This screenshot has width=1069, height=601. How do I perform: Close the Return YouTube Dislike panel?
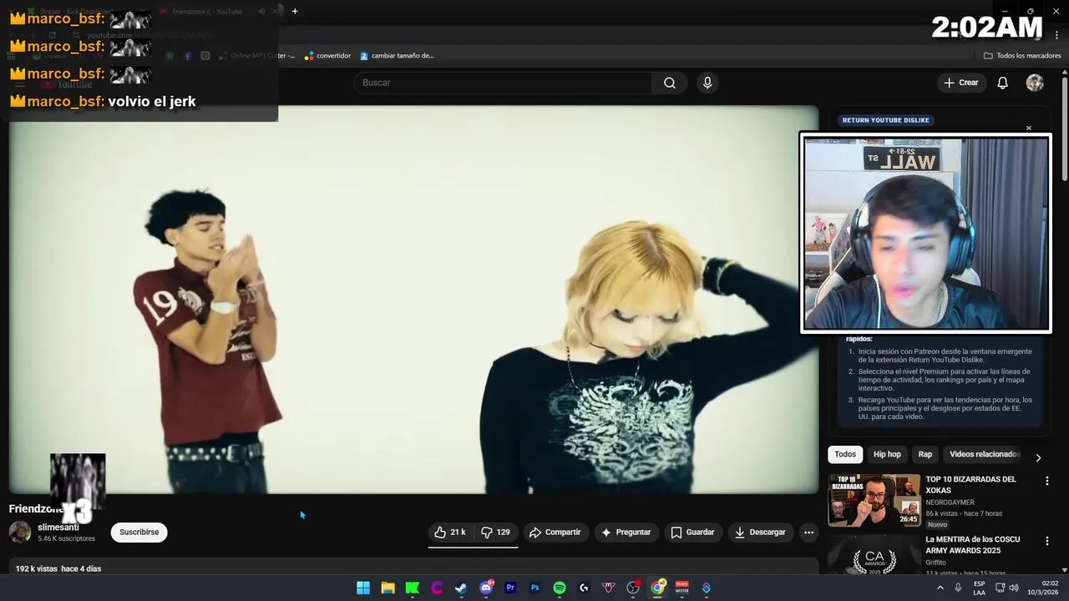point(1029,128)
